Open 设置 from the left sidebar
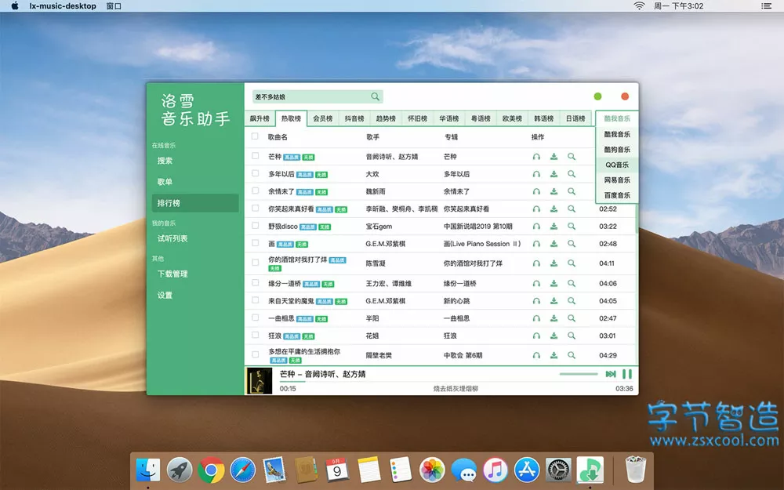 pyautogui.click(x=165, y=296)
